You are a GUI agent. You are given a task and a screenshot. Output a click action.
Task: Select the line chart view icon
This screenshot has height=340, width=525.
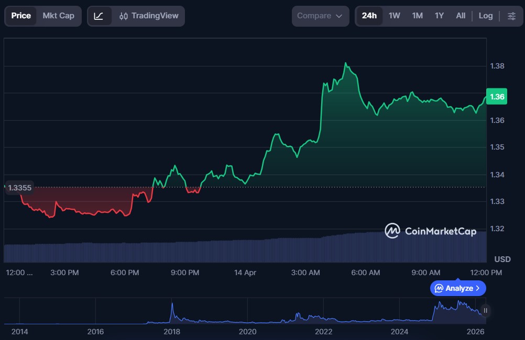[99, 16]
